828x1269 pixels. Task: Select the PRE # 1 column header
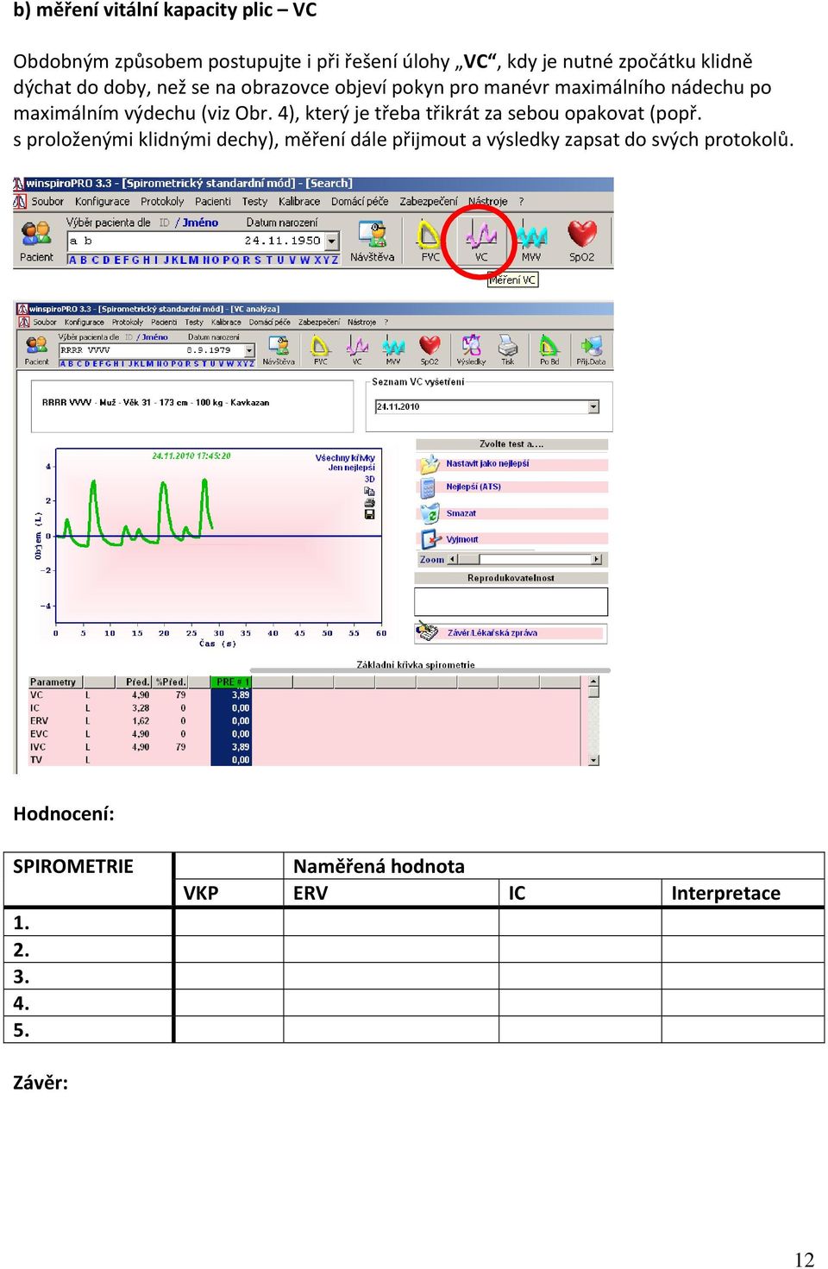click(231, 682)
